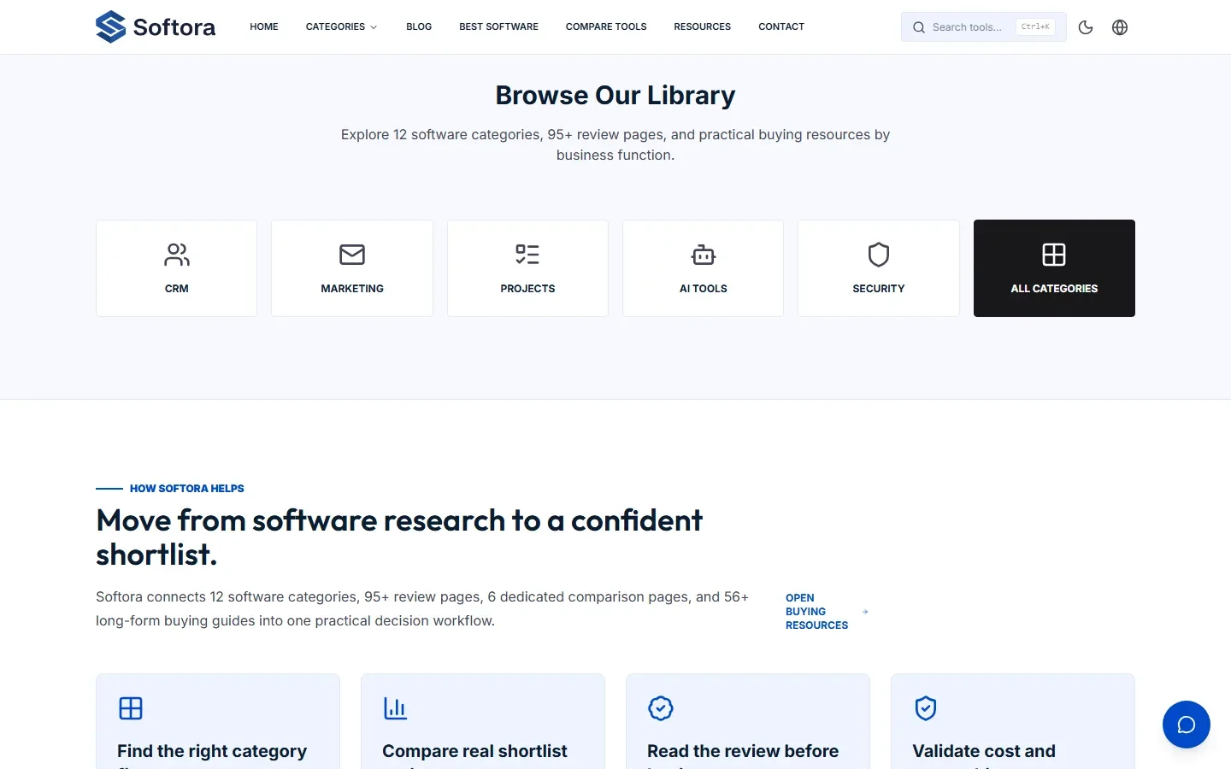Click badge check icon above Read the review
This screenshot has height=769, width=1231.
coord(661,708)
